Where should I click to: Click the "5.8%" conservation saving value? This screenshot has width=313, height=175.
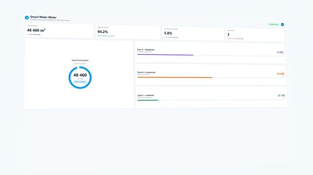168,34
